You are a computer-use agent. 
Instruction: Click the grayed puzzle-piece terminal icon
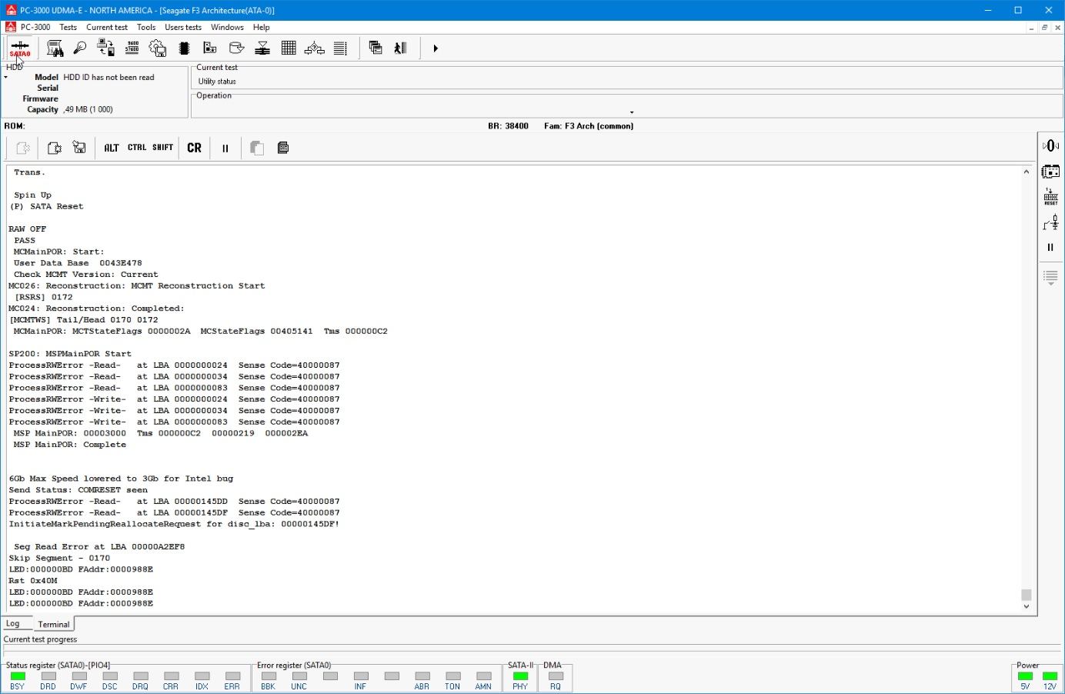23,148
